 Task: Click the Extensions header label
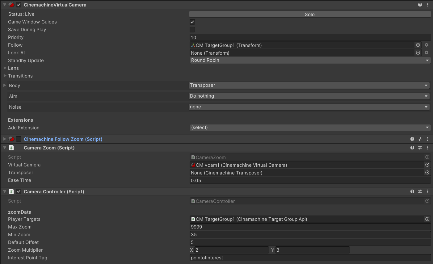(x=20, y=120)
